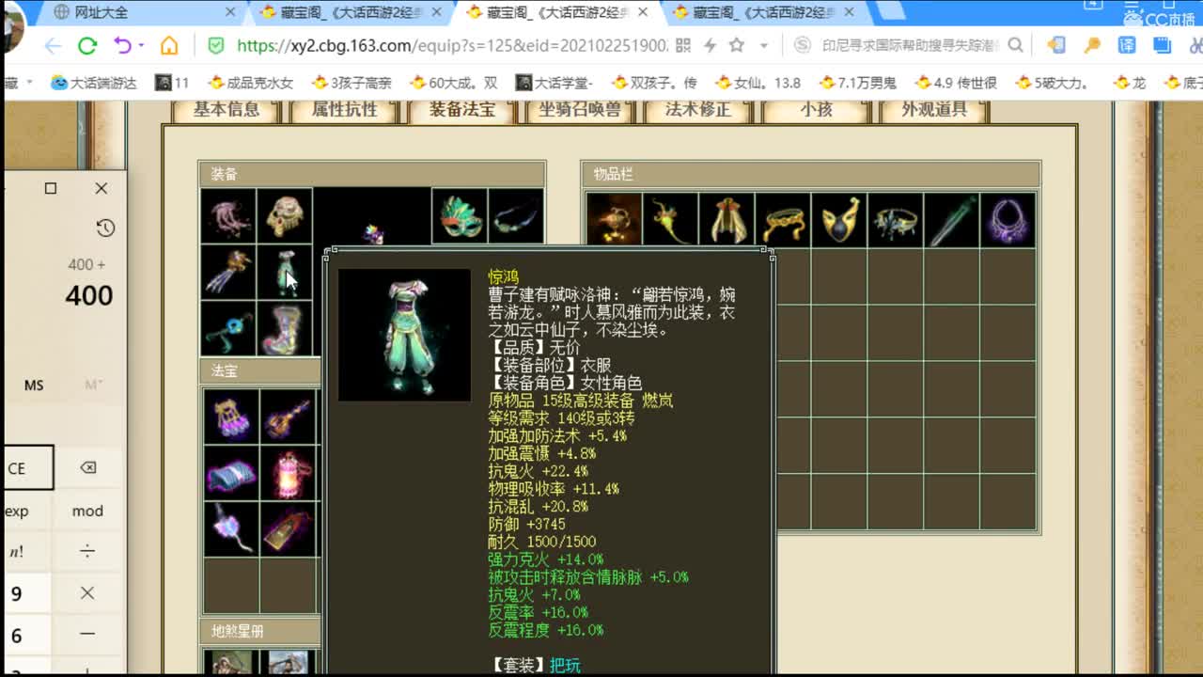Screen dimensions: 1203x677
Task: Select the blue scroll talisman icon
Action: 231,472
